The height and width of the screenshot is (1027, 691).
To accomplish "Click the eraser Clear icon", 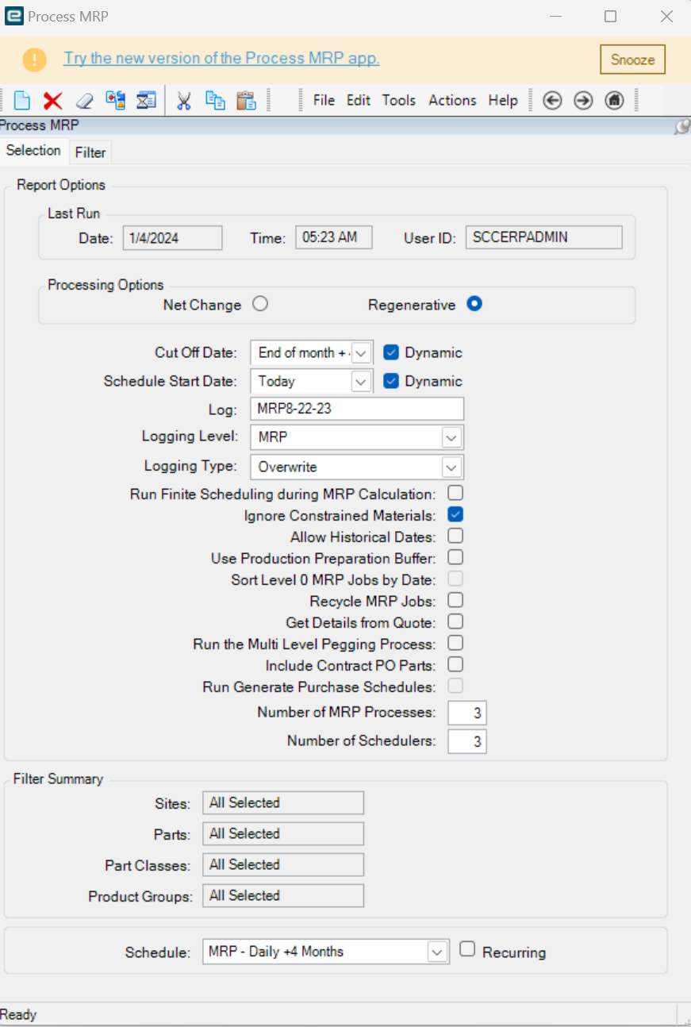I will [x=84, y=101].
